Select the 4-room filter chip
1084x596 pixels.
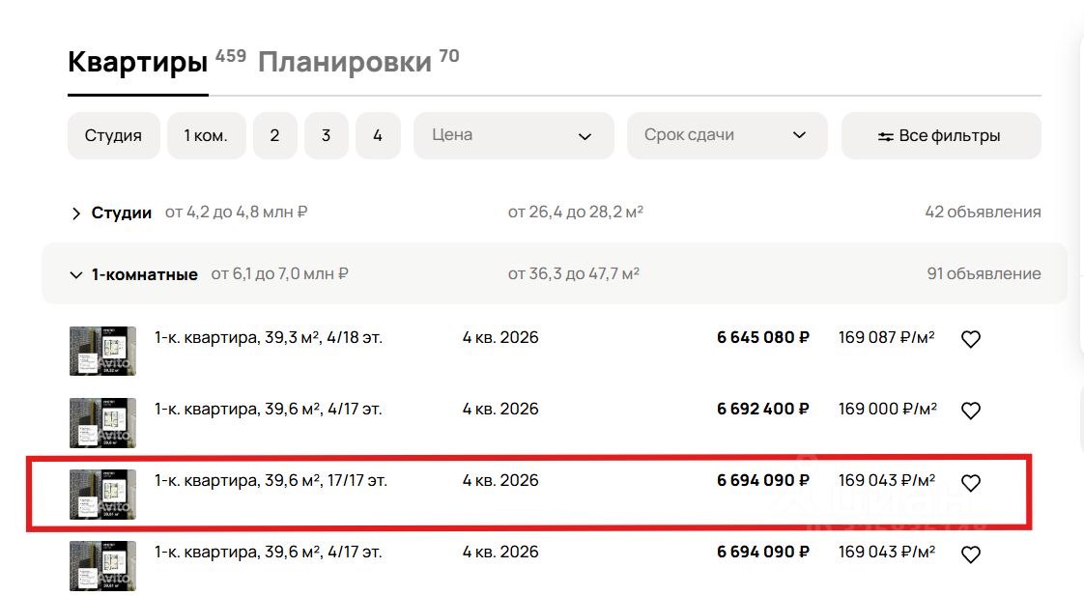[x=378, y=136]
